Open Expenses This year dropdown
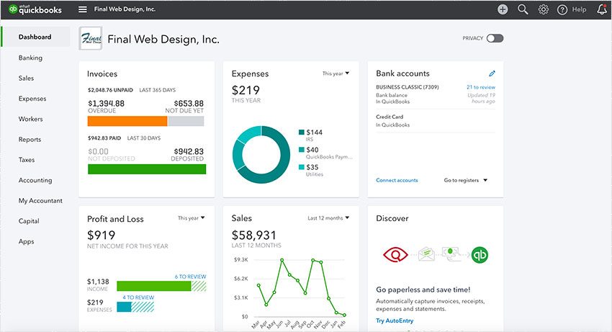Viewport: 612px width, 332px height. coord(336,73)
